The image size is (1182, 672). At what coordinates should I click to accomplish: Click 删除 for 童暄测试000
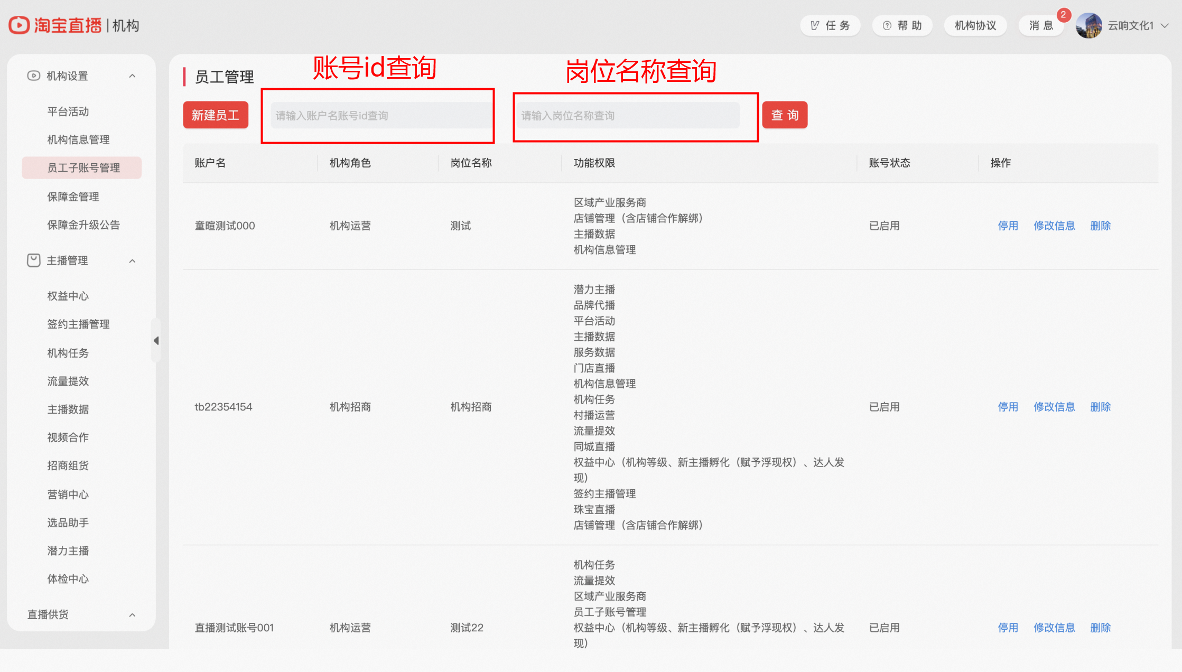(x=1101, y=226)
